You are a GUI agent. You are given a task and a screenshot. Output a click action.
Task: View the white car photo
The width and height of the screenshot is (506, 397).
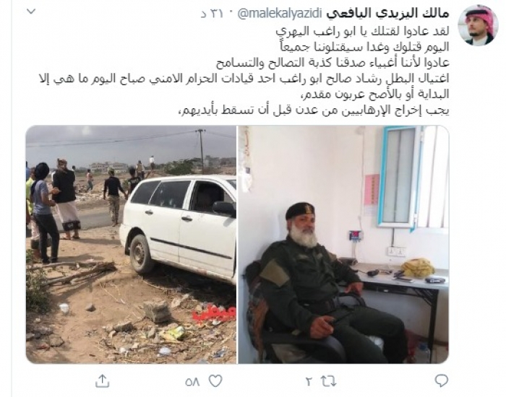131,245
